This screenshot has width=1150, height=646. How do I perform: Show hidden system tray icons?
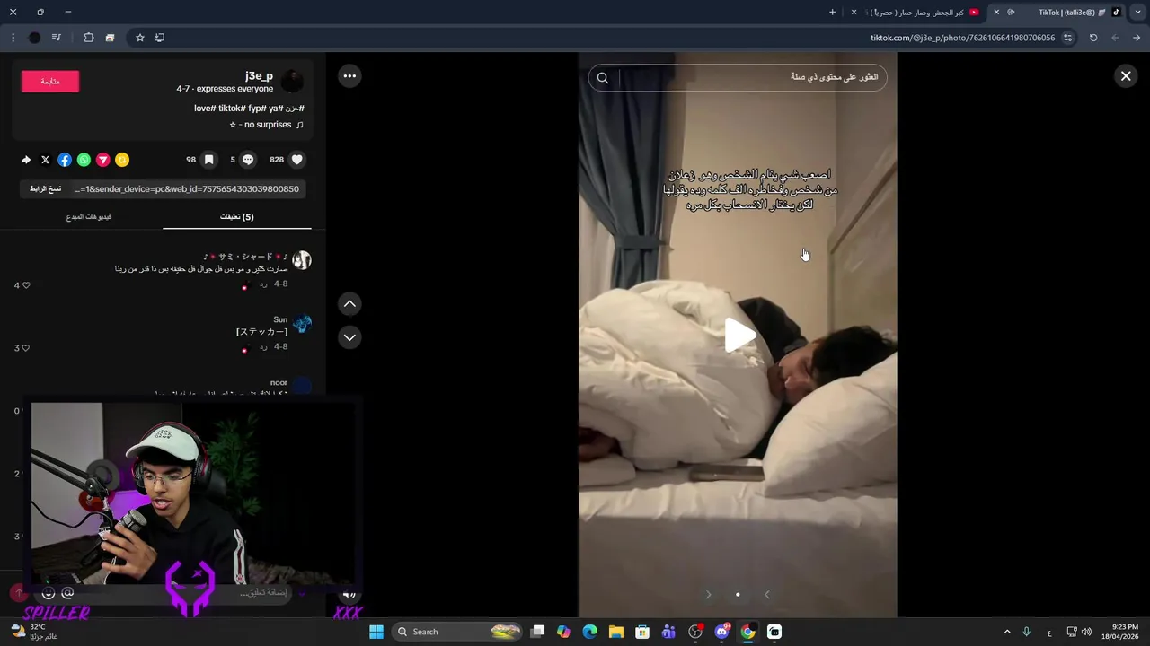[x=1007, y=632]
